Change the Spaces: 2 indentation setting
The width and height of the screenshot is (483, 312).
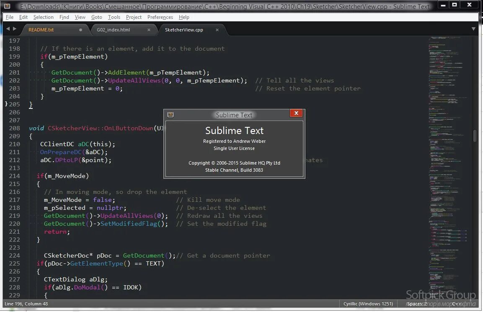417,304
